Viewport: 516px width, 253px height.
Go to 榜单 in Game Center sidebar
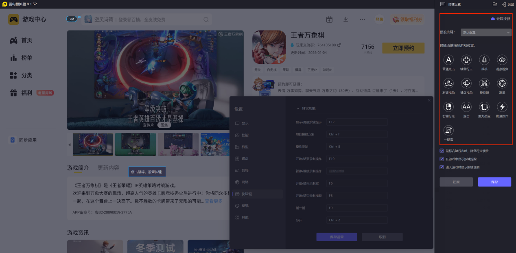(x=21, y=58)
